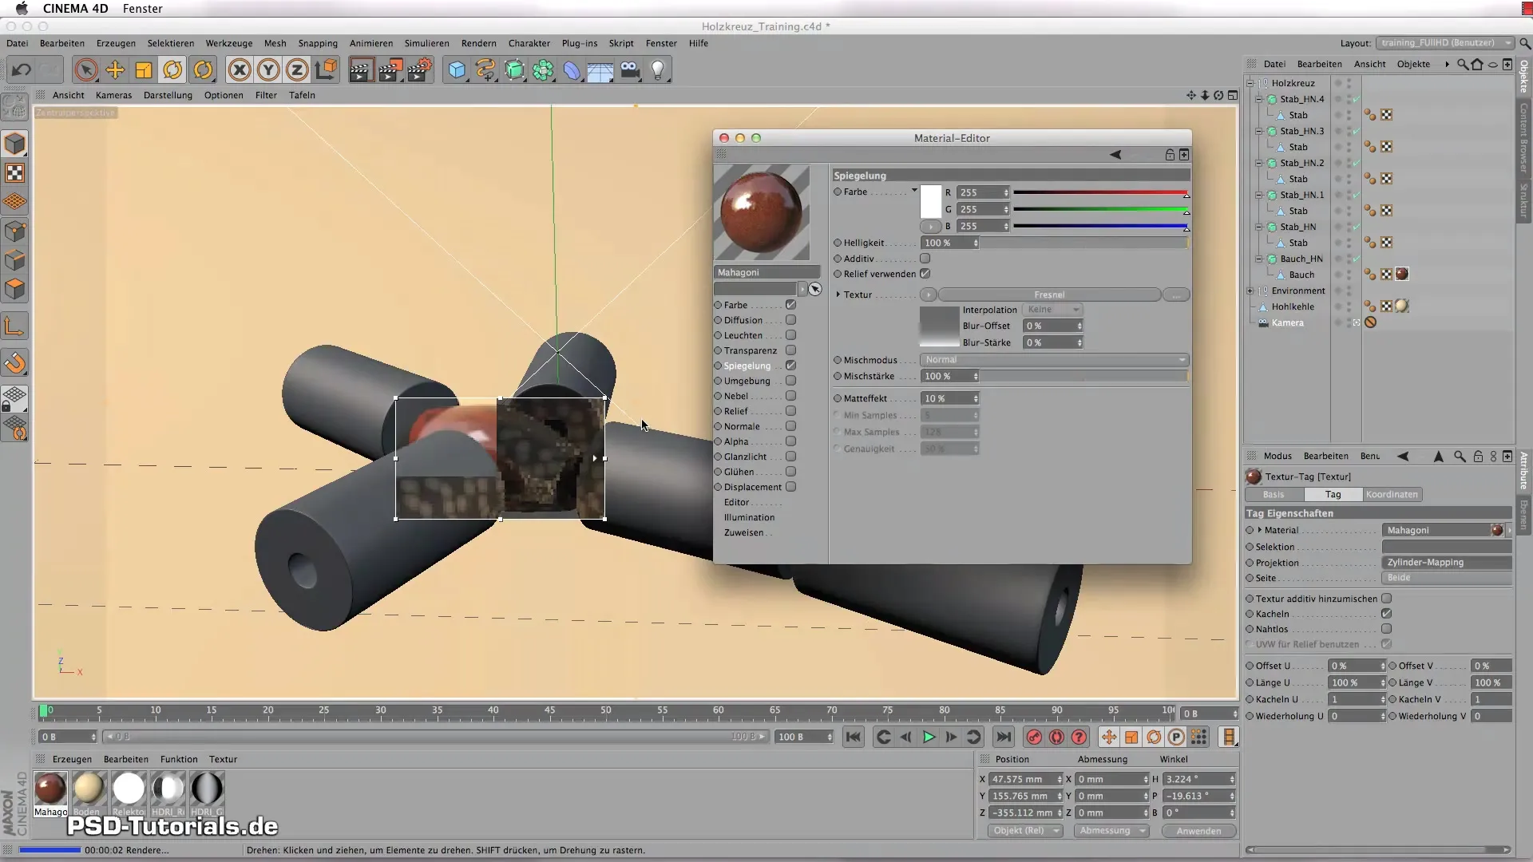Toggle Relief verwenden checkbox
The height and width of the screenshot is (862, 1533).
[x=925, y=274]
